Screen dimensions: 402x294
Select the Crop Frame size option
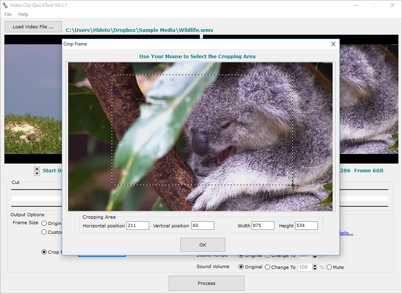pos(44,252)
